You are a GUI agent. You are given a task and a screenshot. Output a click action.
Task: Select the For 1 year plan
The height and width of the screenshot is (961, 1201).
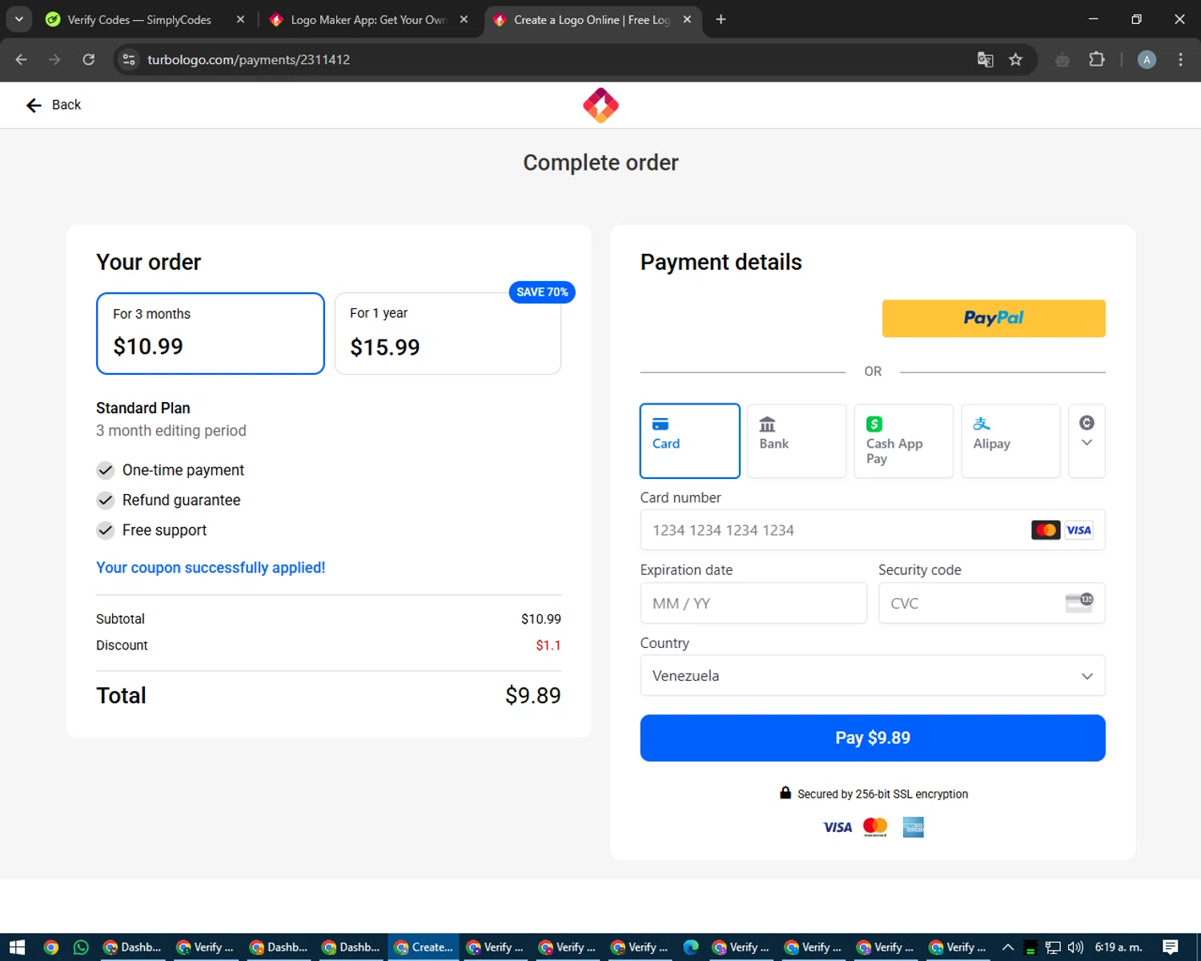[x=448, y=333]
